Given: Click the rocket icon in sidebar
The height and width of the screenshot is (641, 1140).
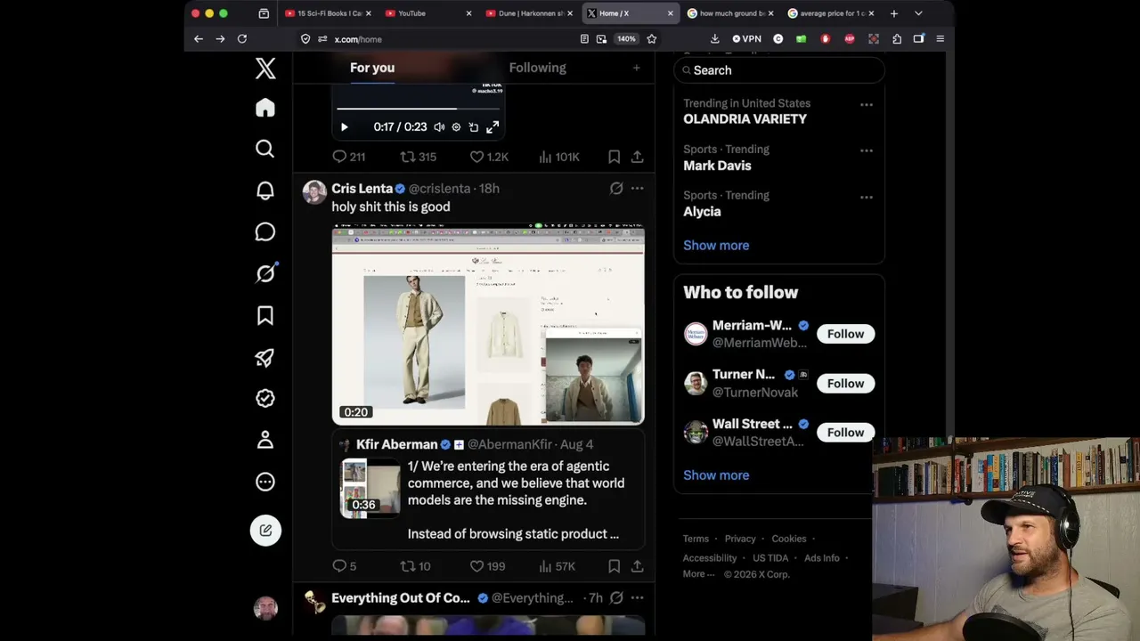Looking at the screenshot, I should point(265,357).
